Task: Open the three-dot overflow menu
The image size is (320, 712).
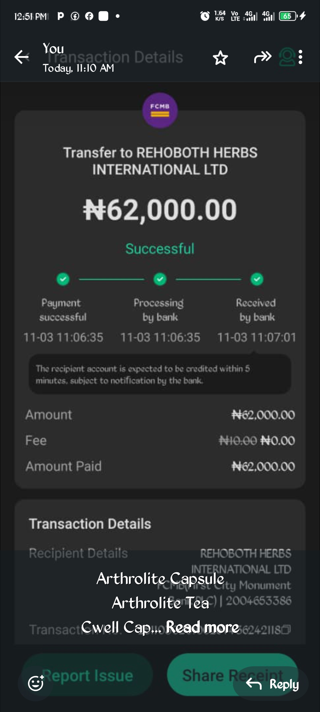Action: (300, 57)
